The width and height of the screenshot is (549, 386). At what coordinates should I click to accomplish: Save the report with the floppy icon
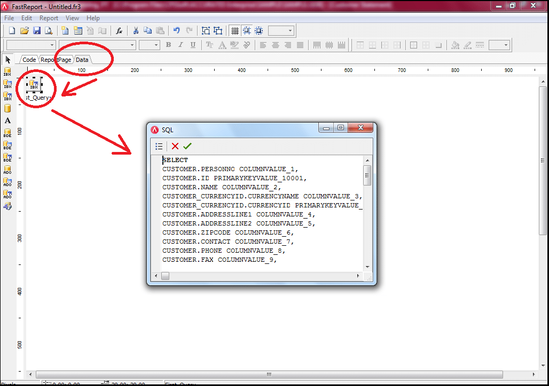[37, 31]
